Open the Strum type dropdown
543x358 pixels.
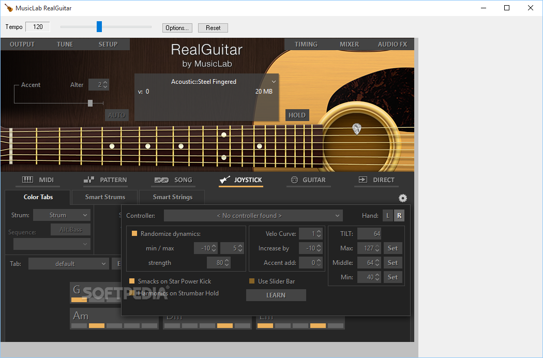62,215
